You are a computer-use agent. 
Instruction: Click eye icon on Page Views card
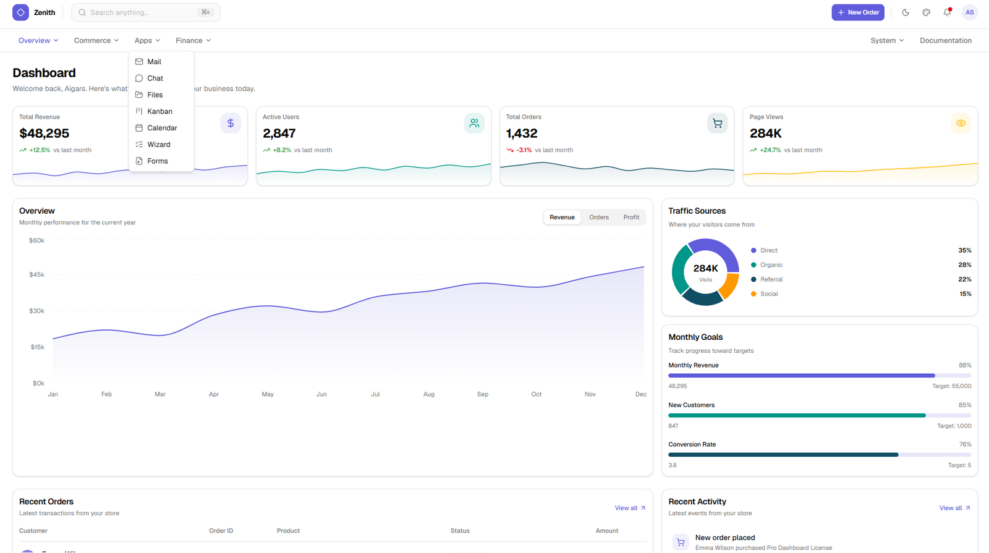(x=961, y=123)
